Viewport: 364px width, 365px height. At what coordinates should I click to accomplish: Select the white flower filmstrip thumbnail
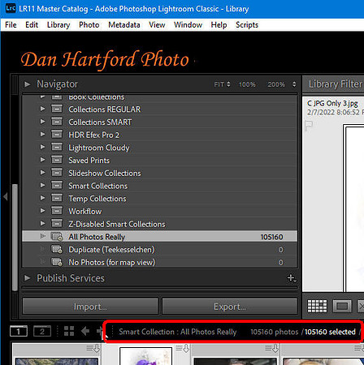[x=145, y=356]
